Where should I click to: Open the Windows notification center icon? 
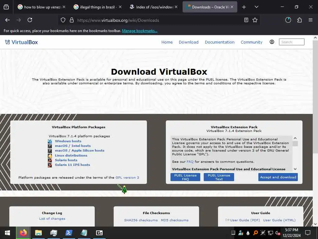click(x=308, y=233)
